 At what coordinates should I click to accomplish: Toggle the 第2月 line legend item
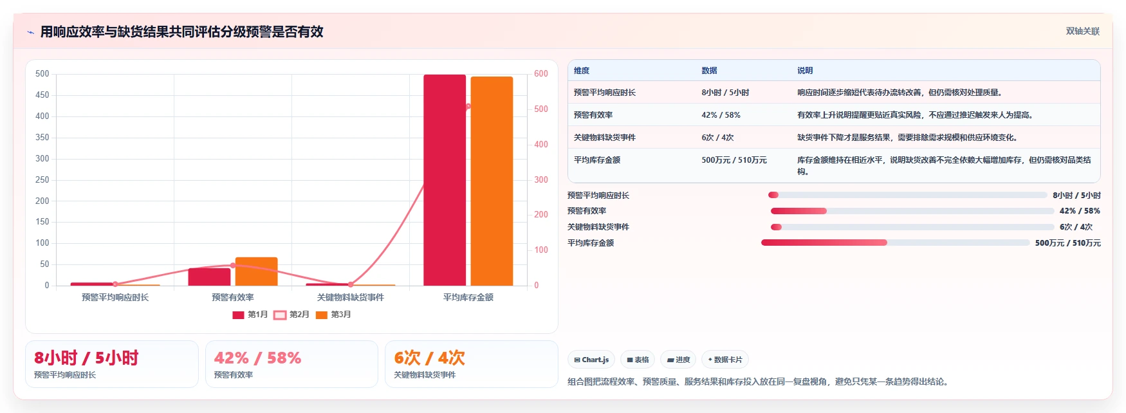point(291,315)
